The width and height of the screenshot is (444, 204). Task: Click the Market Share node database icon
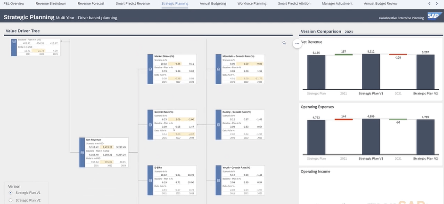pyautogui.click(x=151, y=69)
